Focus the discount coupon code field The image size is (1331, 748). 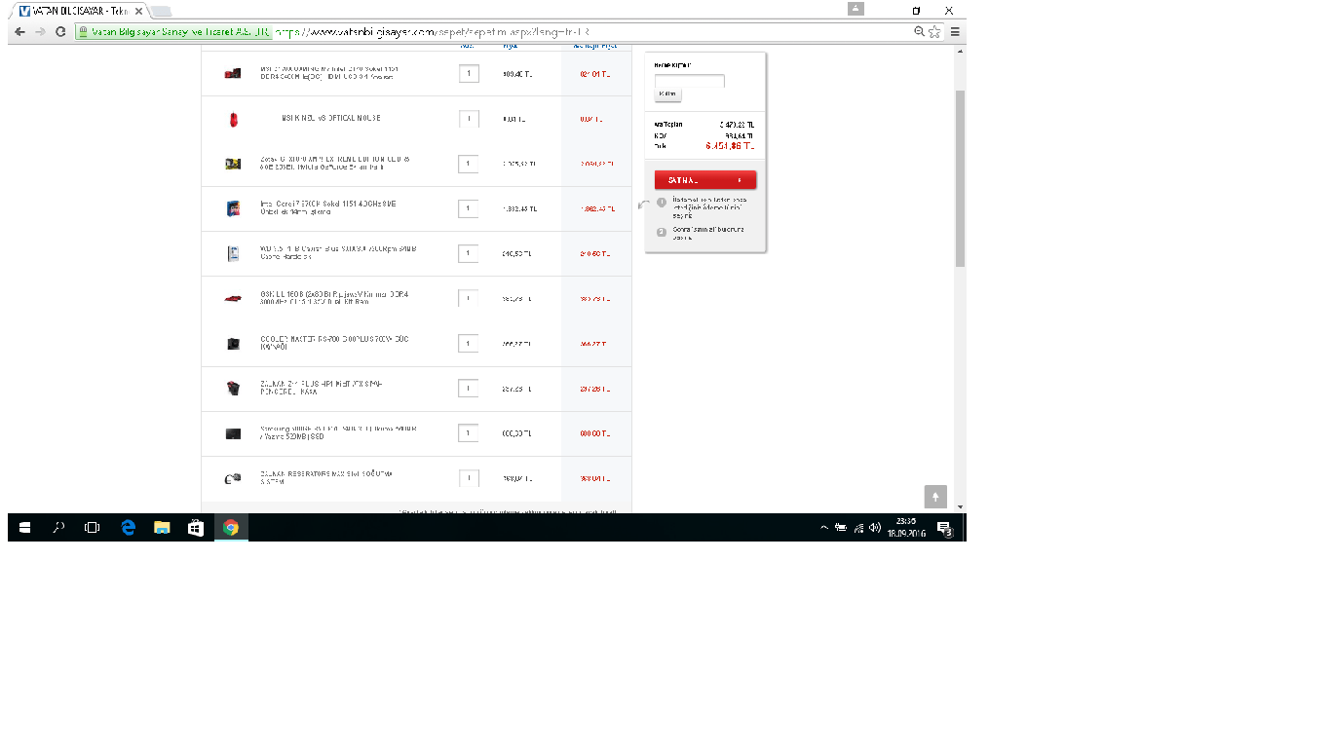point(690,80)
